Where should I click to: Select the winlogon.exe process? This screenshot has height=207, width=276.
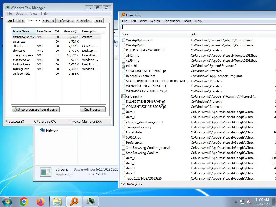pos(56,74)
